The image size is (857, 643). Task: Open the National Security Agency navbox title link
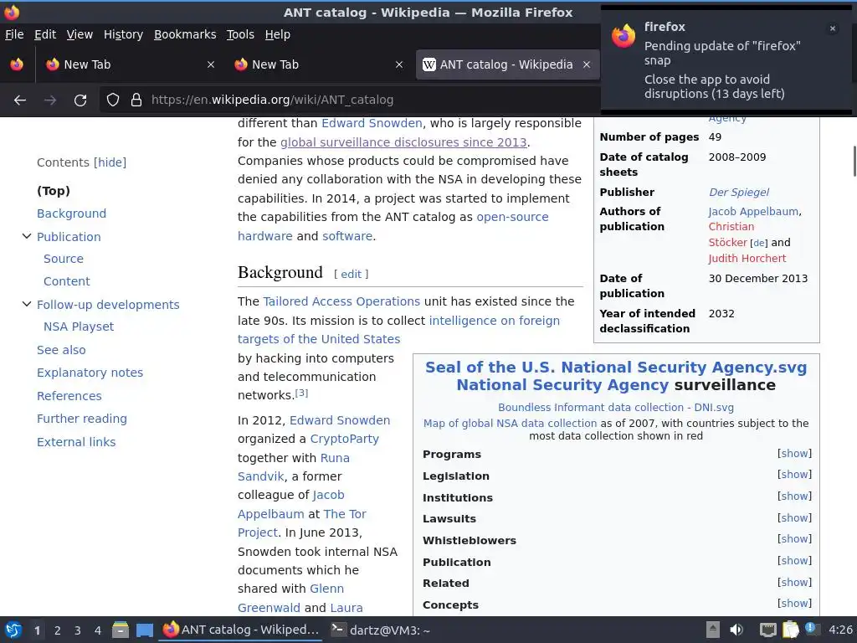(562, 385)
